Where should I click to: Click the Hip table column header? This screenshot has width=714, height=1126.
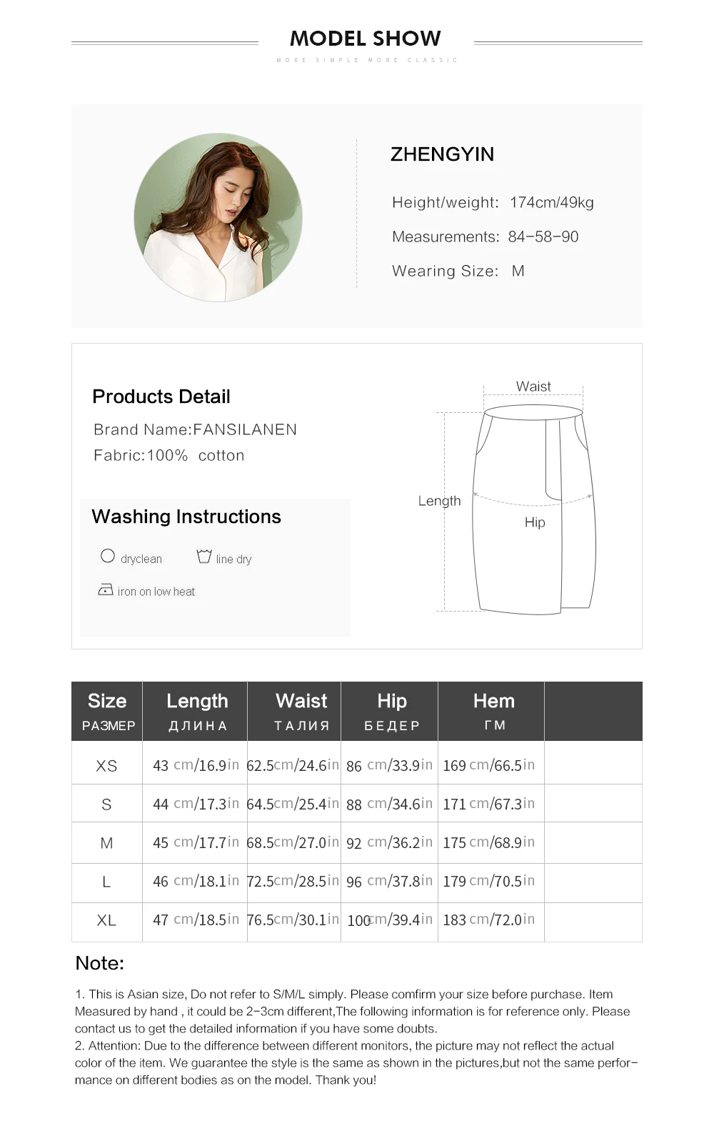click(x=391, y=711)
